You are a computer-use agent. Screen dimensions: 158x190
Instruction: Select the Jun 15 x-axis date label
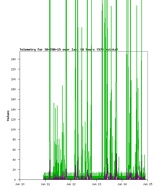click(x=147, y=184)
